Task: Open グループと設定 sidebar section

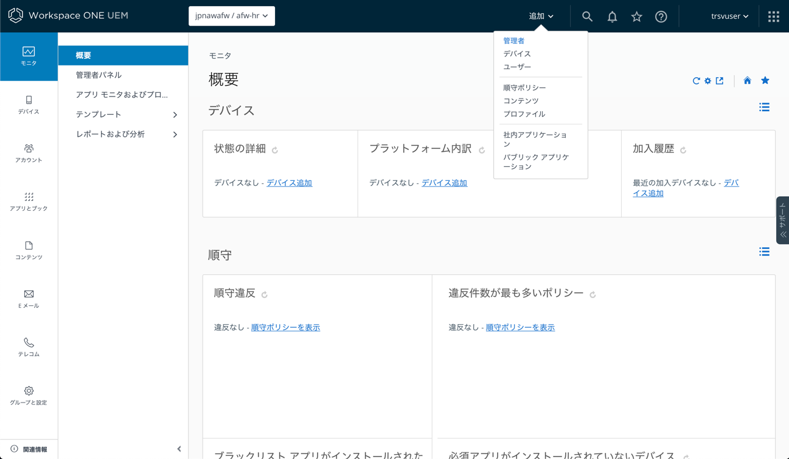Action: 29,396
